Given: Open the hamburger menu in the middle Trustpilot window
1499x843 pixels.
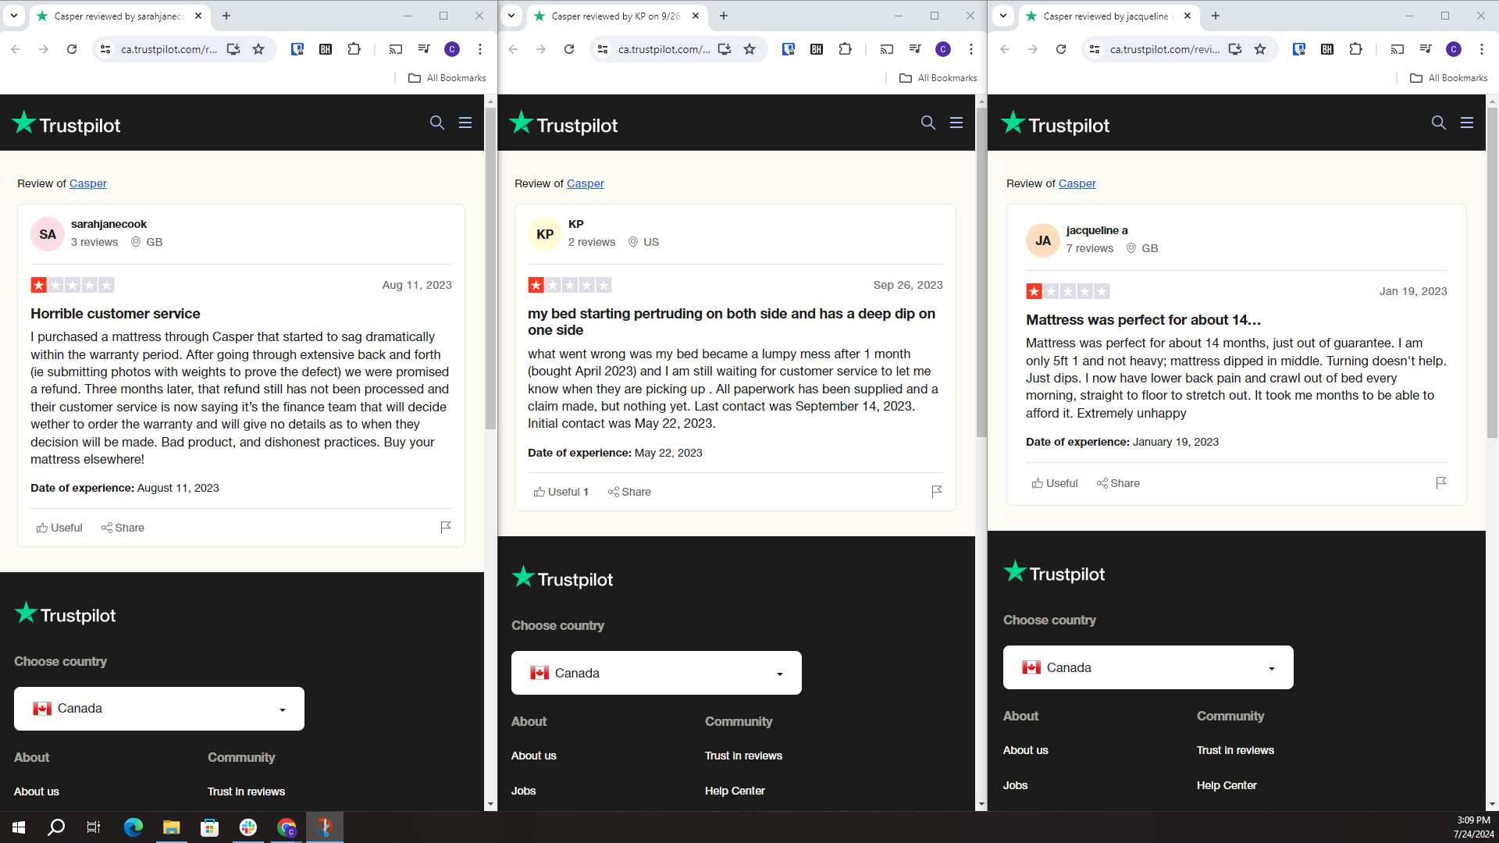Looking at the screenshot, I should click(956, 123).
